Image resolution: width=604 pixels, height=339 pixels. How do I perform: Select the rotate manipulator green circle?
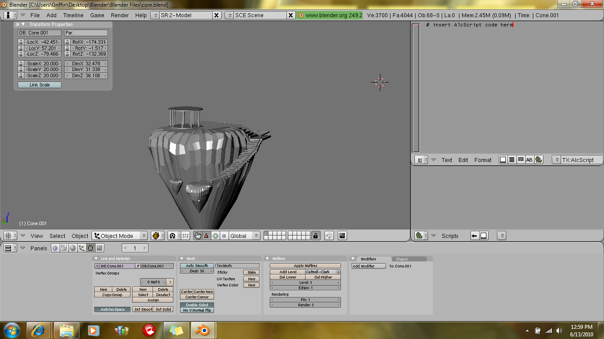point(215,236)
